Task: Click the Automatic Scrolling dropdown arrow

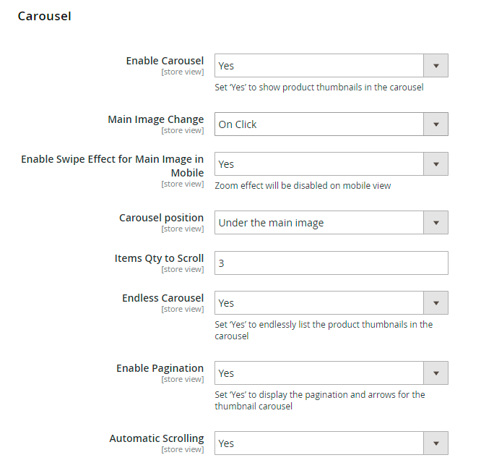Action: [x=435, y=443]
